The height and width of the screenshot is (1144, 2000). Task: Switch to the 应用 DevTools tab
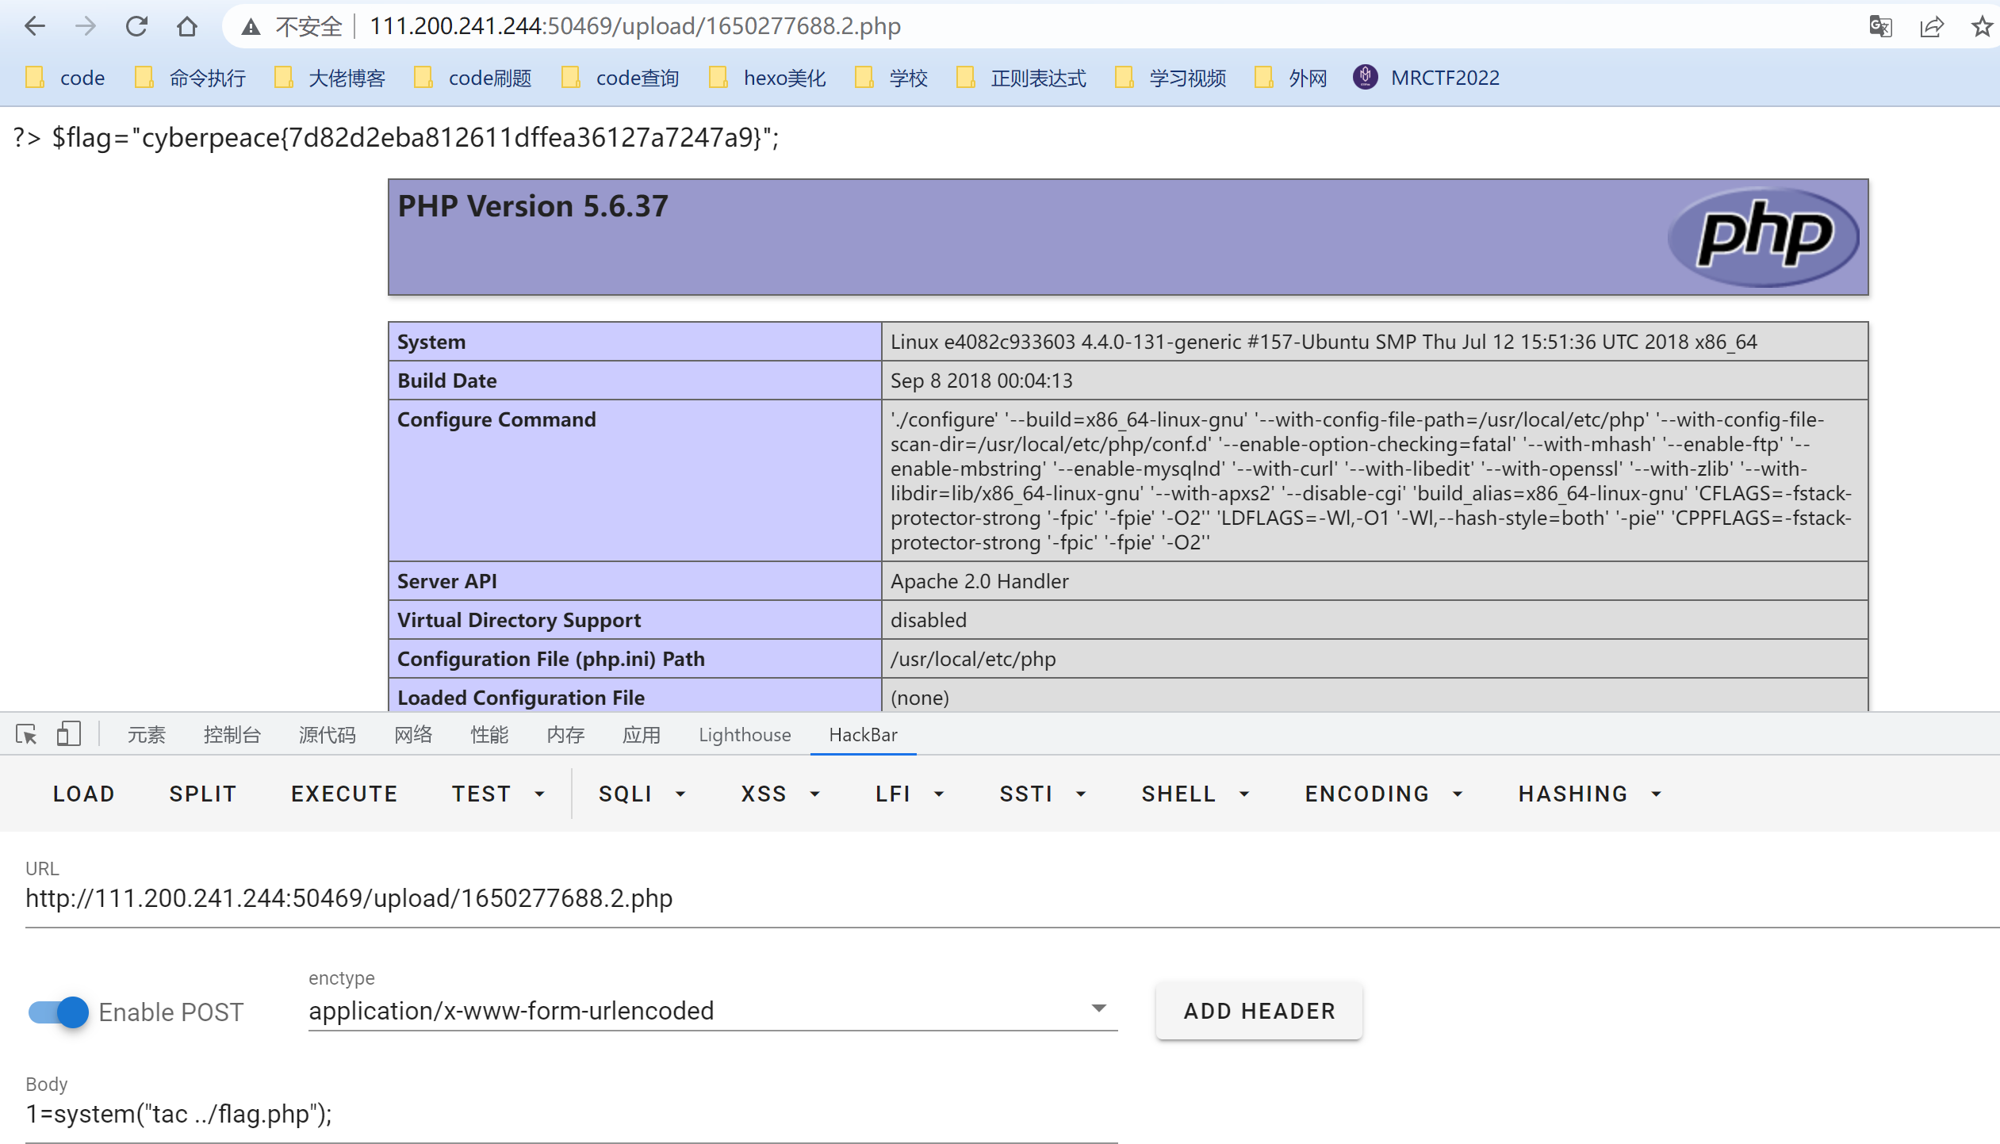click(642, 735)
